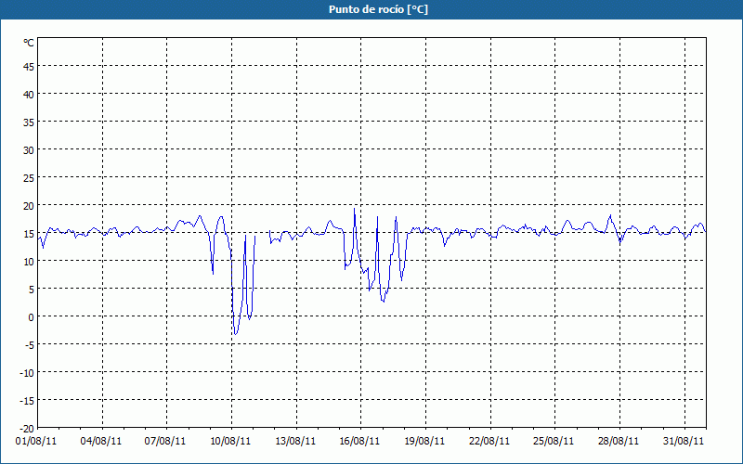Viewport: 743px width, 464px height.
Task: Click the 30 y-axis label
Action: [29, 150]
